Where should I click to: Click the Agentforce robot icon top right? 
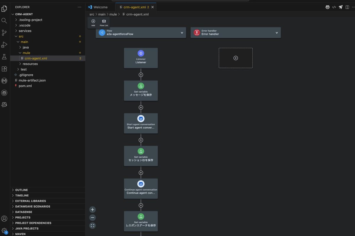click(x=328, y=7)
